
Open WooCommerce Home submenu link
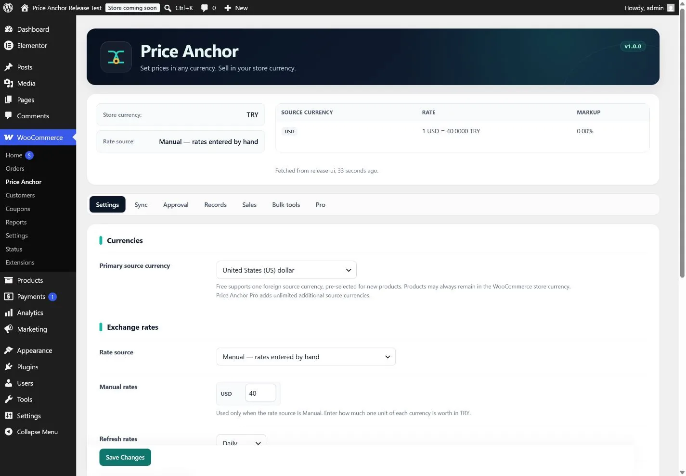coord(14,155)
